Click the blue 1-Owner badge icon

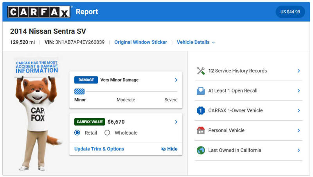coord(201,110)
